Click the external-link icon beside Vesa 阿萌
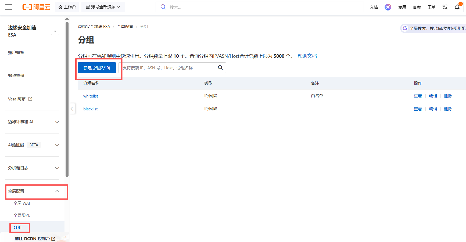The height and width of the screenshot is (242, 466). [x=30, y=99]
